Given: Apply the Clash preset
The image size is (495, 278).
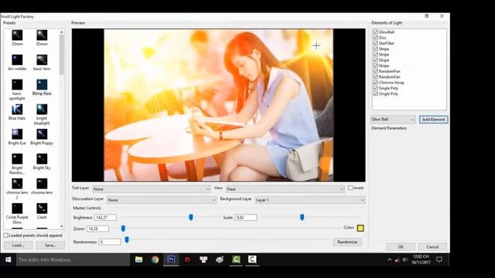Looking at the screenshot, I should [42, 211].
